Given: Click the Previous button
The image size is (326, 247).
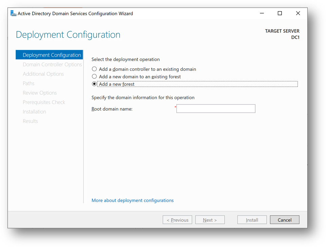Looking at the screenshot, I should [177, 220].
